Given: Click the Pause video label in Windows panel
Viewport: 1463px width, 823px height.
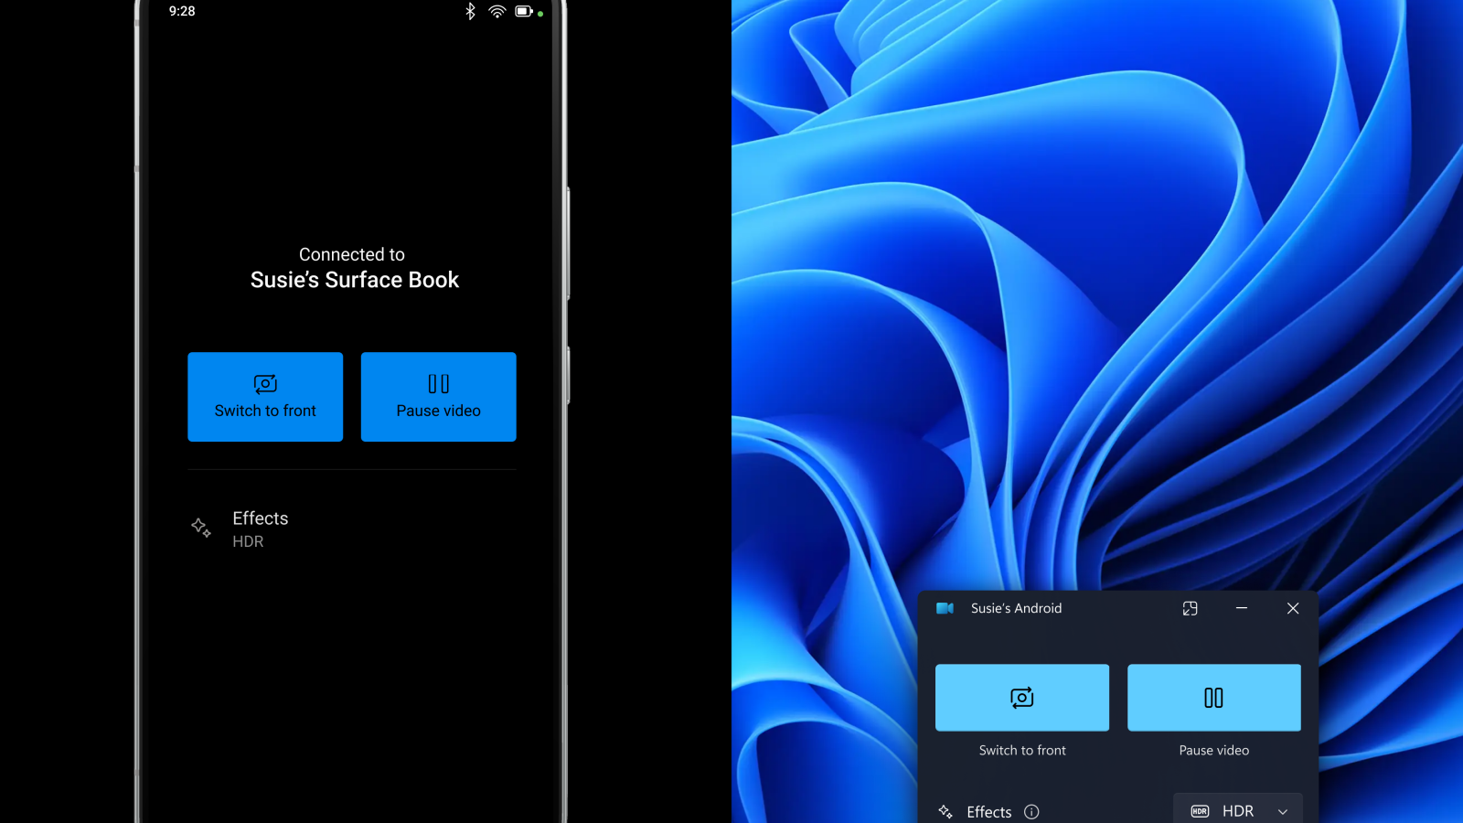Looking at the screenshot, I should 1214,751.
